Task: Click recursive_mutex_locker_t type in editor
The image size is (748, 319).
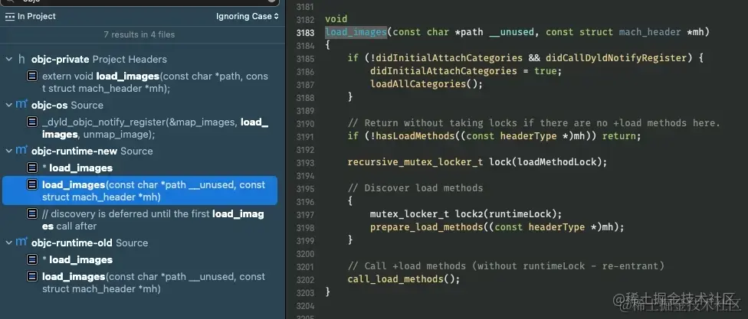Action: pyautogui.click(x=415, y=162)
